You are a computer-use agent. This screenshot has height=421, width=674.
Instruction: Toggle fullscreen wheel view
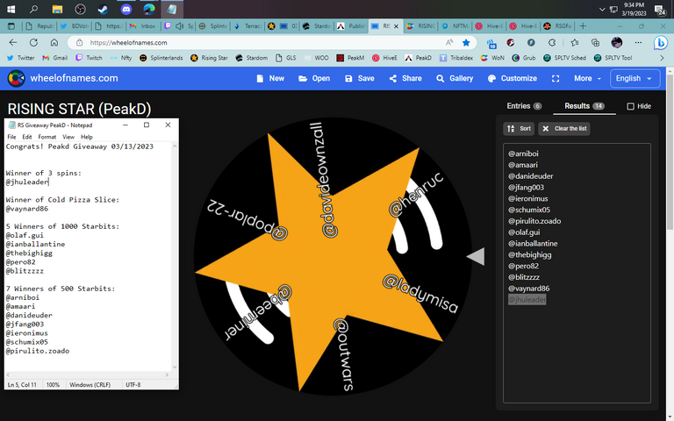556,79
